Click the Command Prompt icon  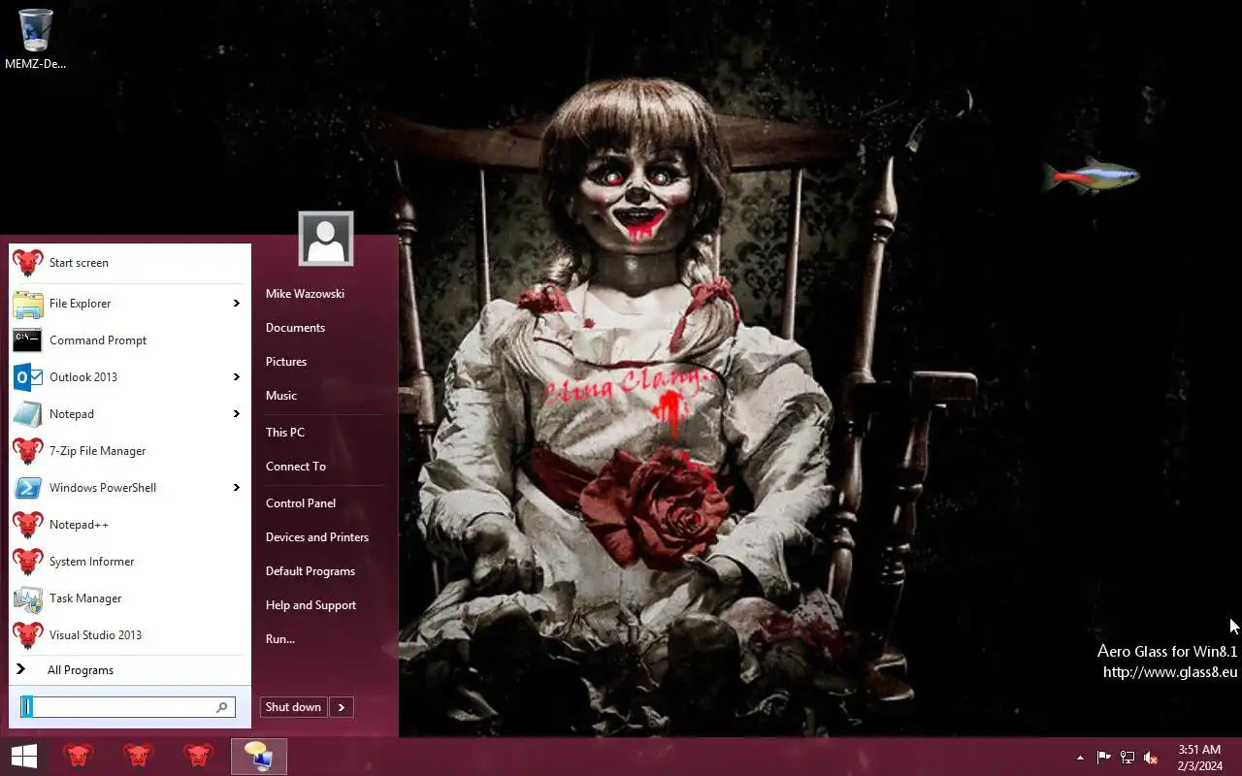click(28, 340)
